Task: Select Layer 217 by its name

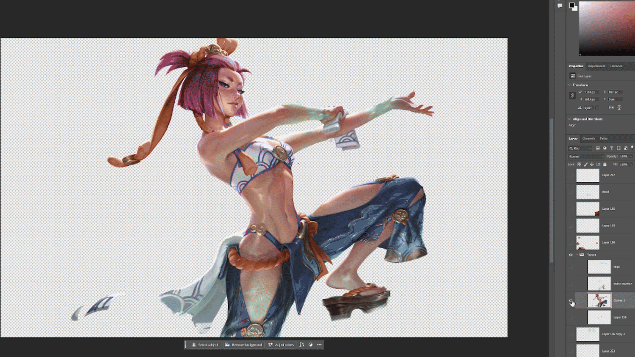Action: (608, 175)
